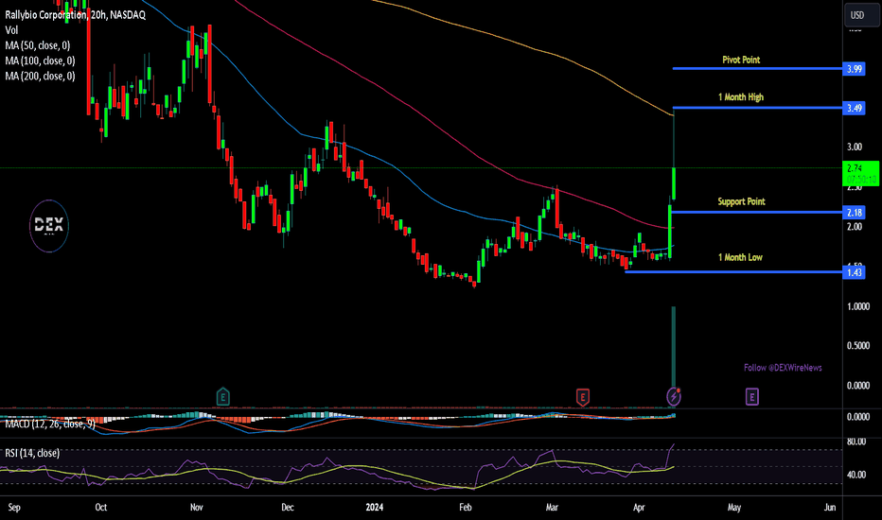Click the blue 1 Month Low horizontal line
882x520 pixels.
(x=733, y=272)
